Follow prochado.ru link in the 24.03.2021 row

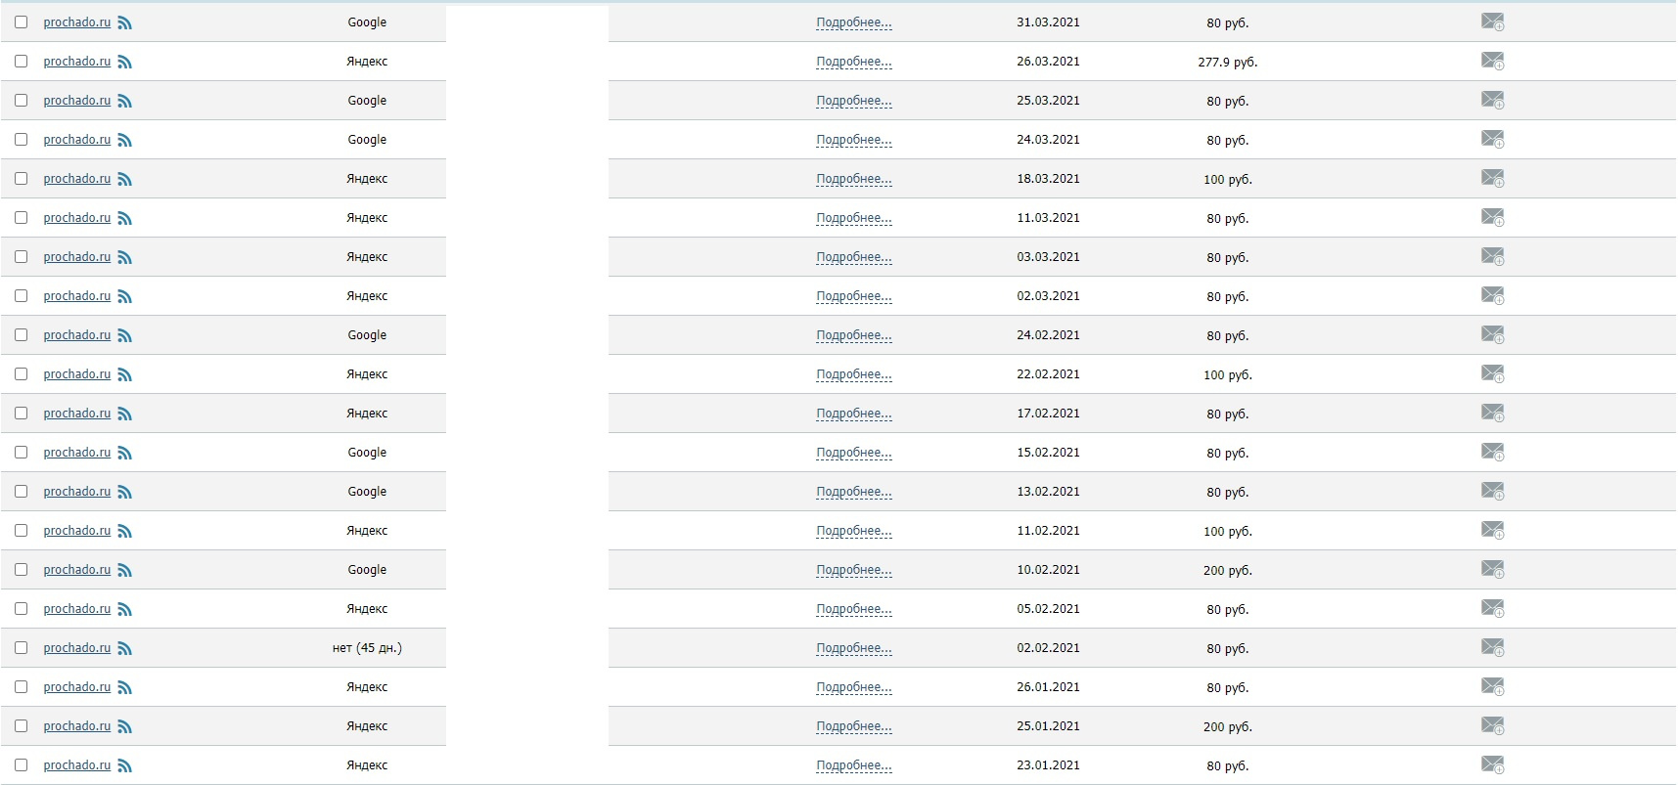[x=77, y=140]
